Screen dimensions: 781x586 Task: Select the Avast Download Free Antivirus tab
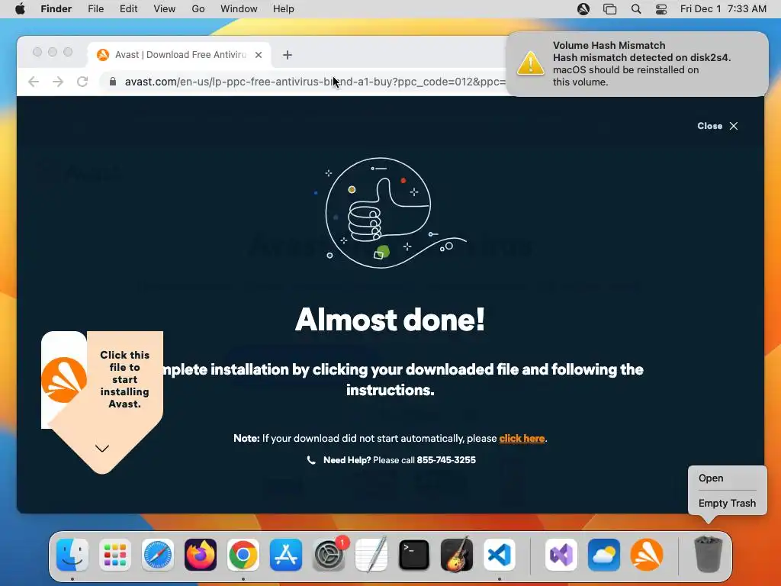[x=179, y=55]
